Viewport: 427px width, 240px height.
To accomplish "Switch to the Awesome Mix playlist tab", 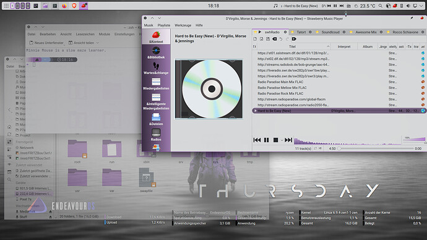I will click(366, 32).
